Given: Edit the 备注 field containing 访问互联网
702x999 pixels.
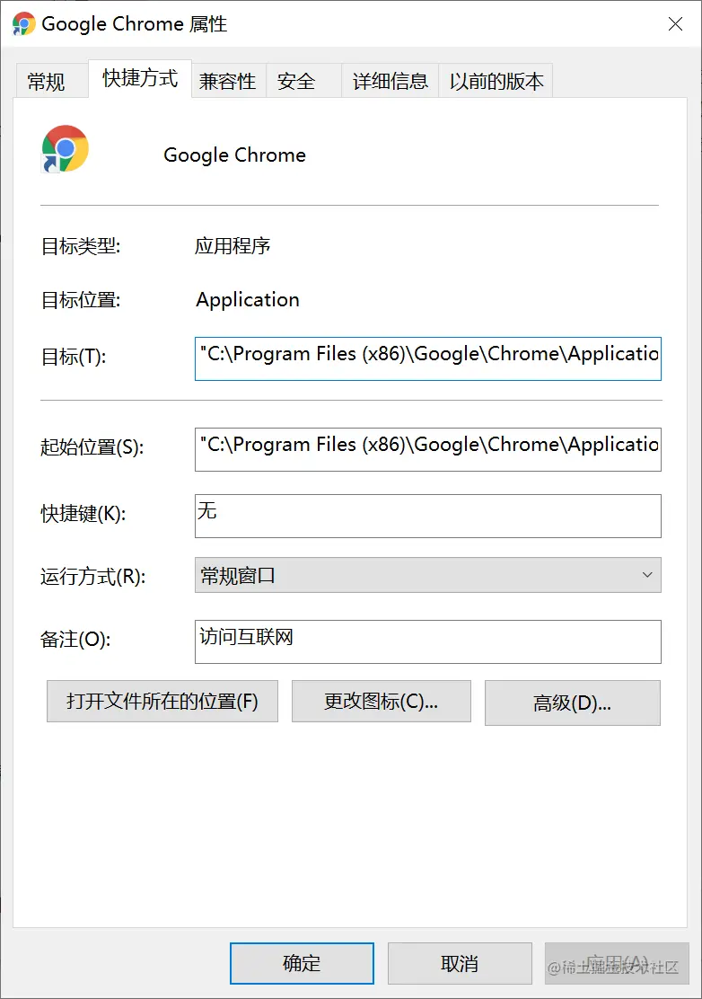Looking at the screenshot, I should coord(427,641).
